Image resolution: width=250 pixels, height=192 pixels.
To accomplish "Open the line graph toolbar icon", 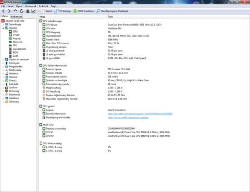I will (x=33, y=11).
